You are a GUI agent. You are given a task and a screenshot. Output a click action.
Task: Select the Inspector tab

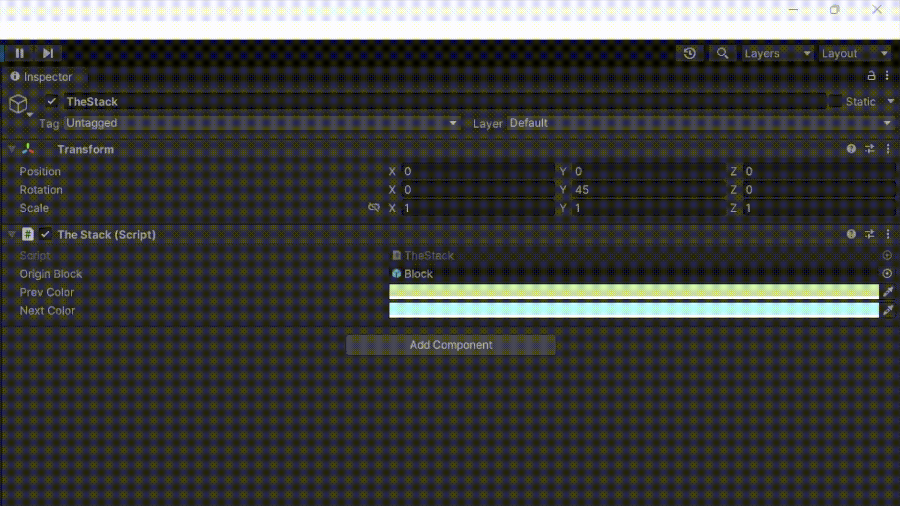[42, 76]
